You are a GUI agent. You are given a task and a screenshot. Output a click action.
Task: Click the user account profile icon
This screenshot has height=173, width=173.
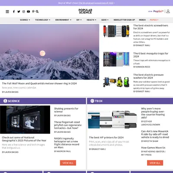coord(168,11)
